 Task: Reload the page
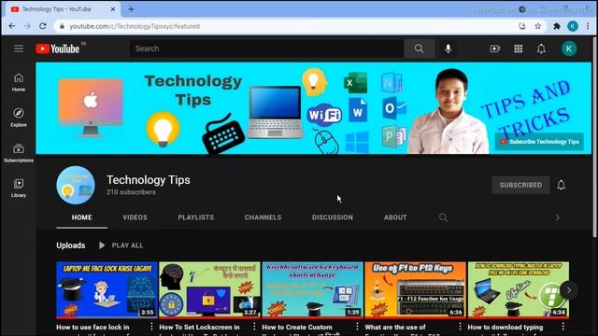(43, 26)
